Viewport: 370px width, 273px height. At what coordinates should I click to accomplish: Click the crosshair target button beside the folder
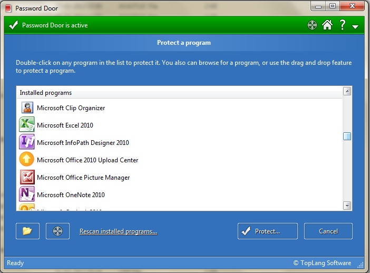click(x=57, y=231)
